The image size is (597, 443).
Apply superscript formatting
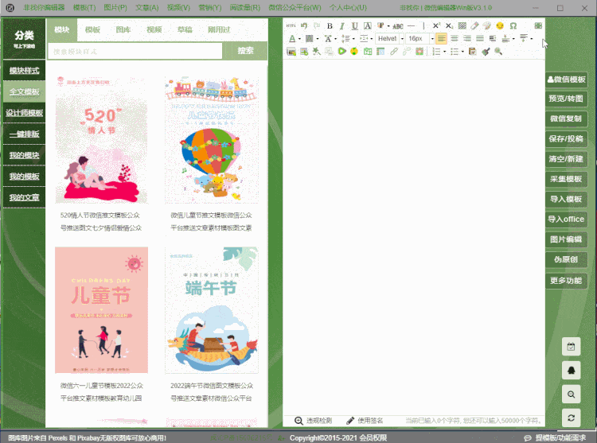tap(436, 26)
